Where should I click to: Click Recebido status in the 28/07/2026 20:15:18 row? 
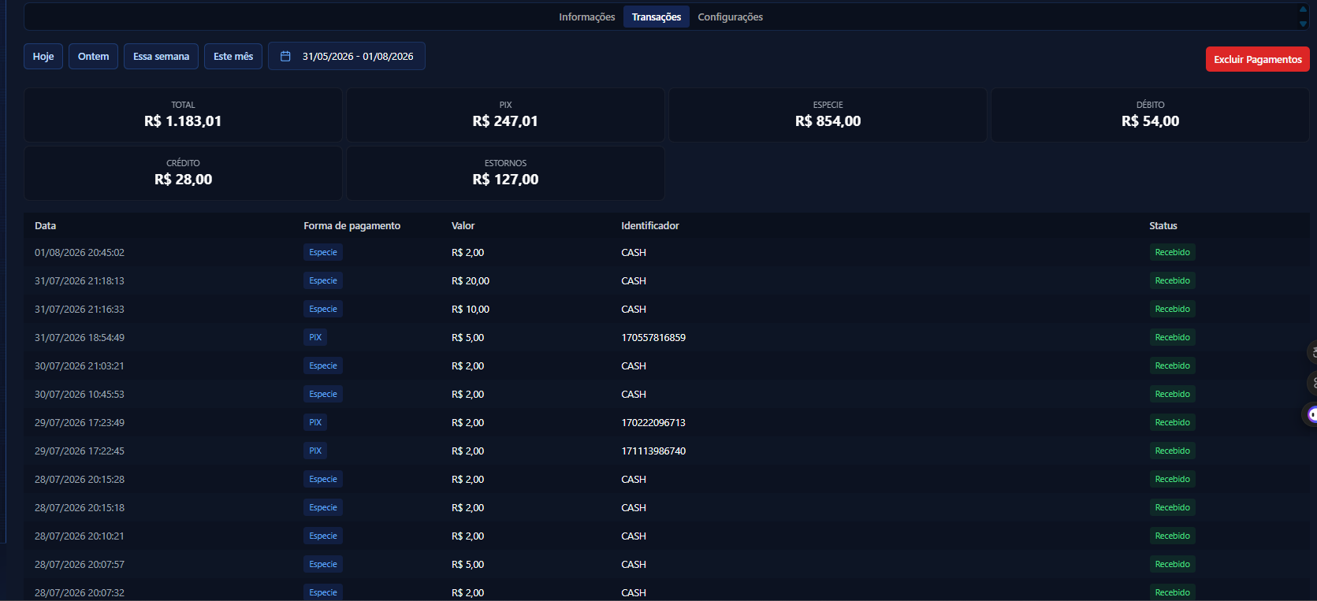[1172, 507]
